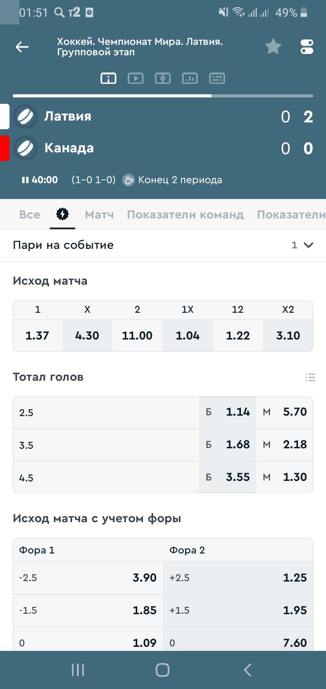This screenshot has width=326, height=689.
Task: Pick total over 3.5 at 1.68
Action: [228, 445]
